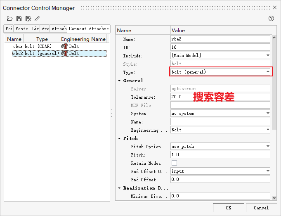281x216 pixels.
Task: Click the Engineering Name column header
Action: pyautogui.click(x=83, y=39)
